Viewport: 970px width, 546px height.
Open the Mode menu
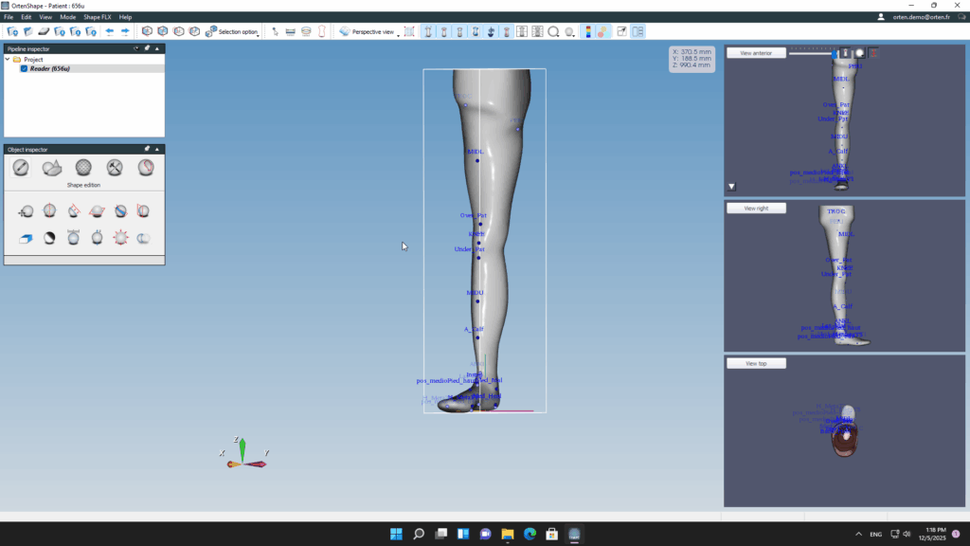click(68, 17)
